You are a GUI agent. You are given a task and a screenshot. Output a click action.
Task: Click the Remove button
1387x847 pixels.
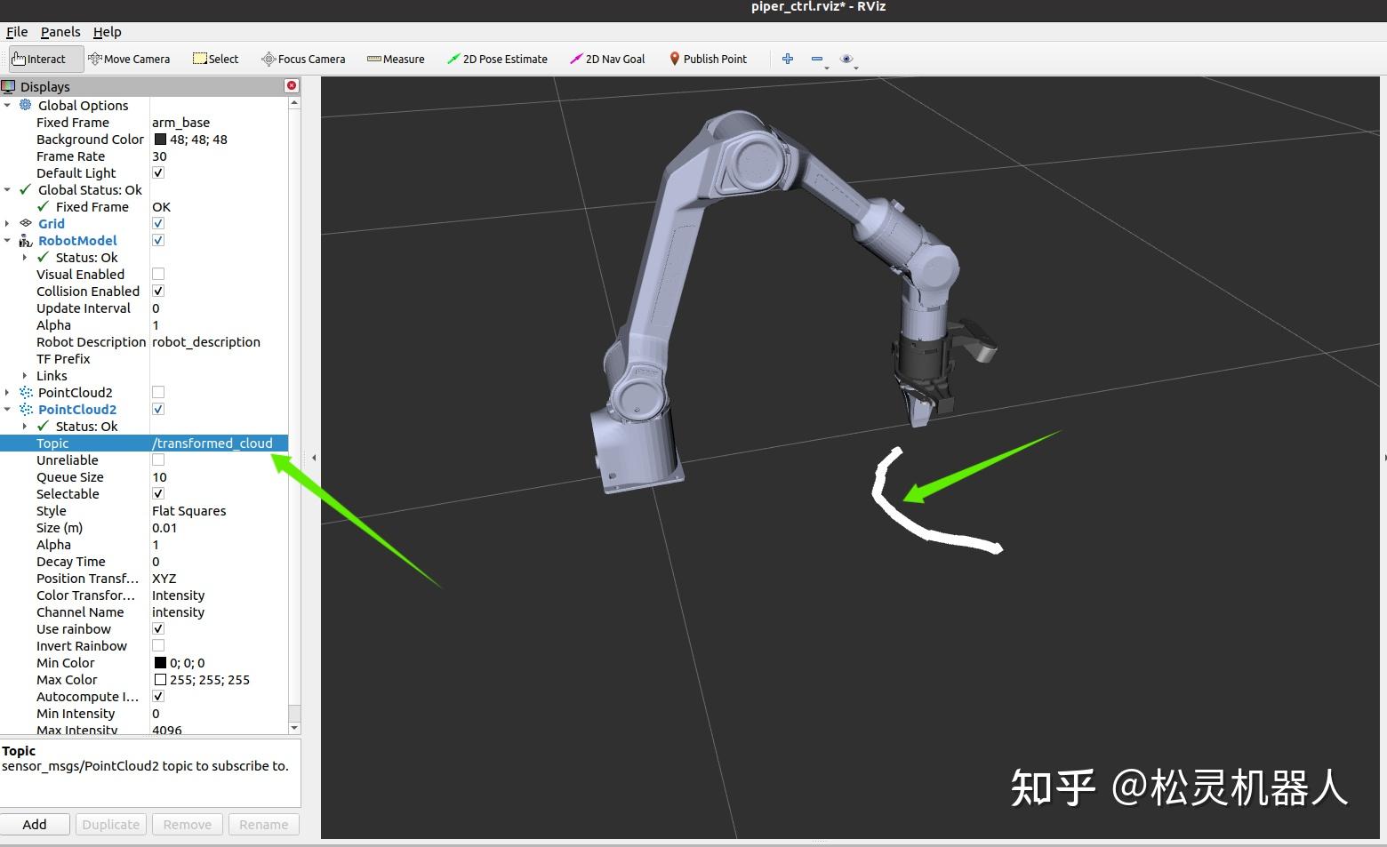(188, 824)
